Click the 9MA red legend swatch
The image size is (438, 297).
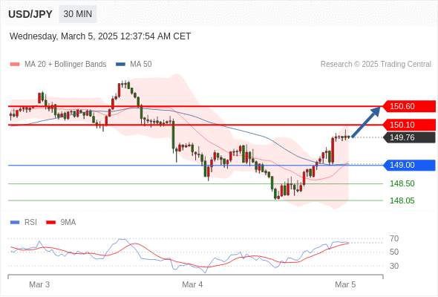point(50,223)
